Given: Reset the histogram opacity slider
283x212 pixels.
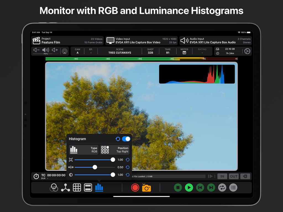Looking at the screenshot, I should (127, 175).
